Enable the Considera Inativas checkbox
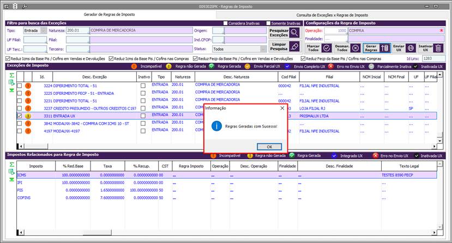452x243 pixels. [x=226, y=23]
